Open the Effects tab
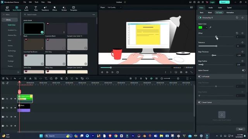Image resolution: width=248 pixels, height=139 pixels. point(55,8)
